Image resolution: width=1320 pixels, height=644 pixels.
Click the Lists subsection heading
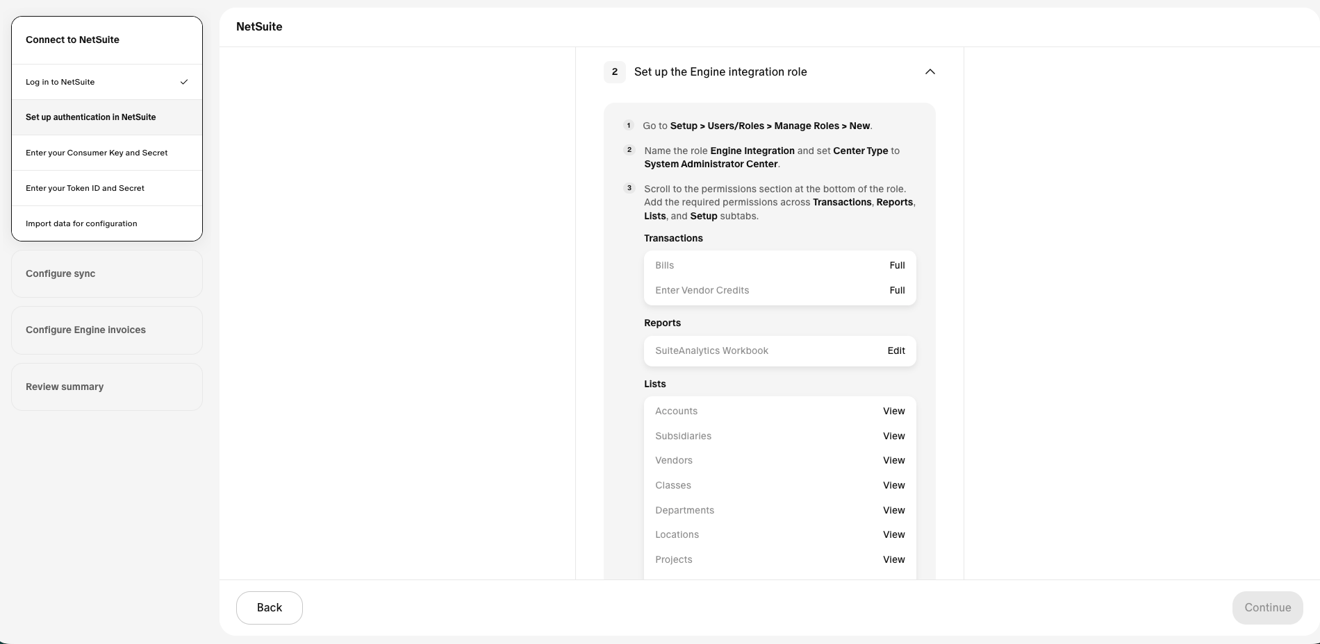(x=654, y=384)
